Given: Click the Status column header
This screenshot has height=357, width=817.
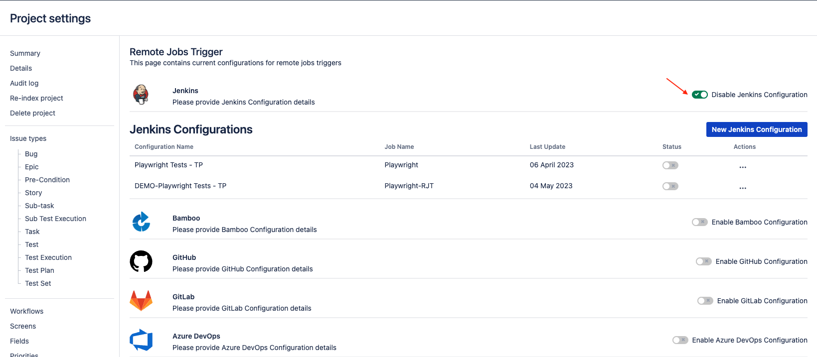Looking at the screenshot, I should coord(672,147).
